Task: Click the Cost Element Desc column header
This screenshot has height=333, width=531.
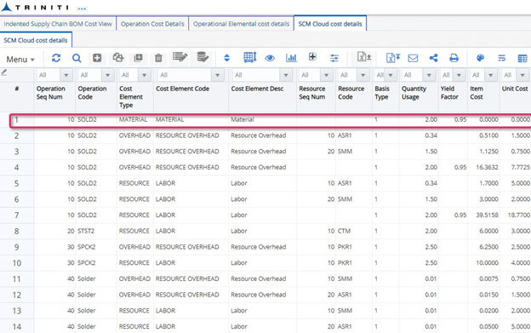Action: click(257, 89)
